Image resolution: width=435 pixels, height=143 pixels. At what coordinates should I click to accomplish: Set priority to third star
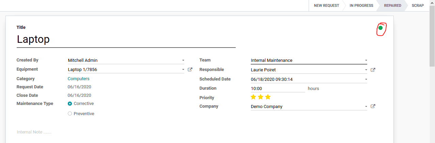click(x=268, y=97)
